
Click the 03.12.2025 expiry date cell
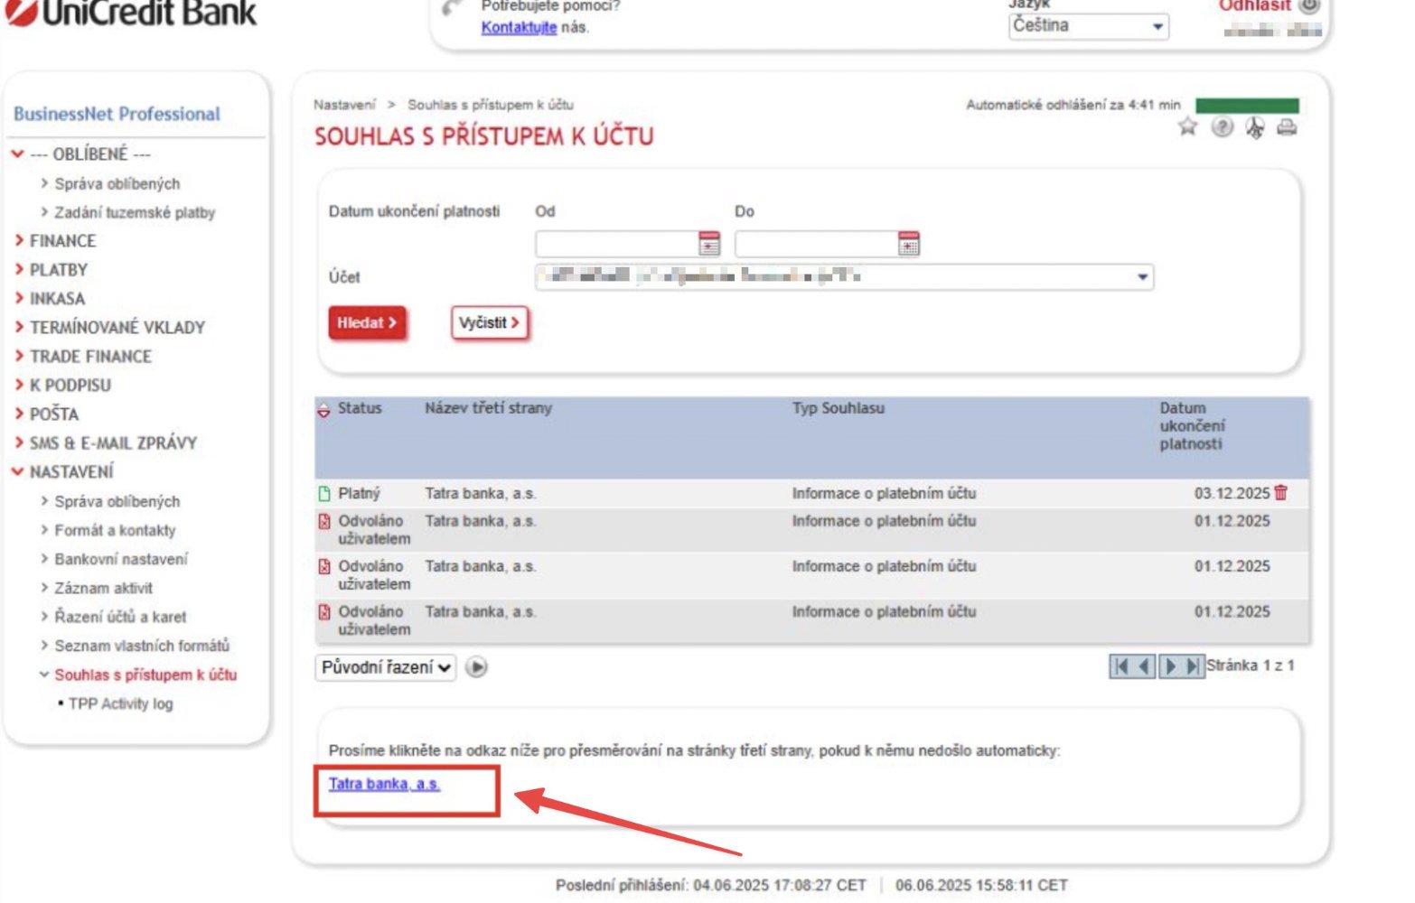point(1232,493)
